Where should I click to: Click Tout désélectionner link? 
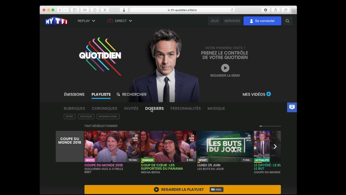101,126
